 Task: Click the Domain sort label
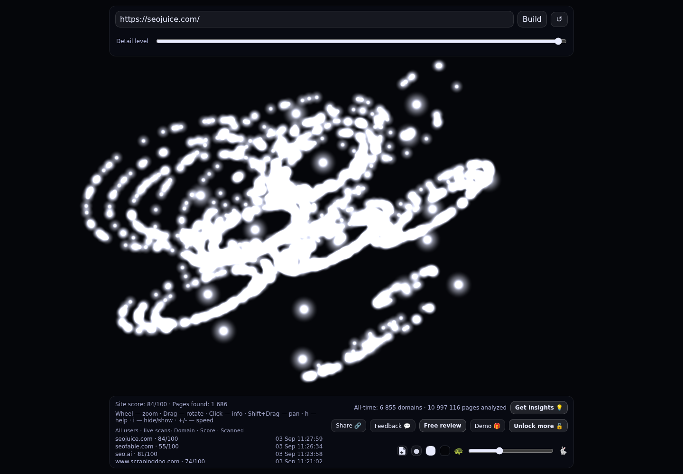pos(185,430)
